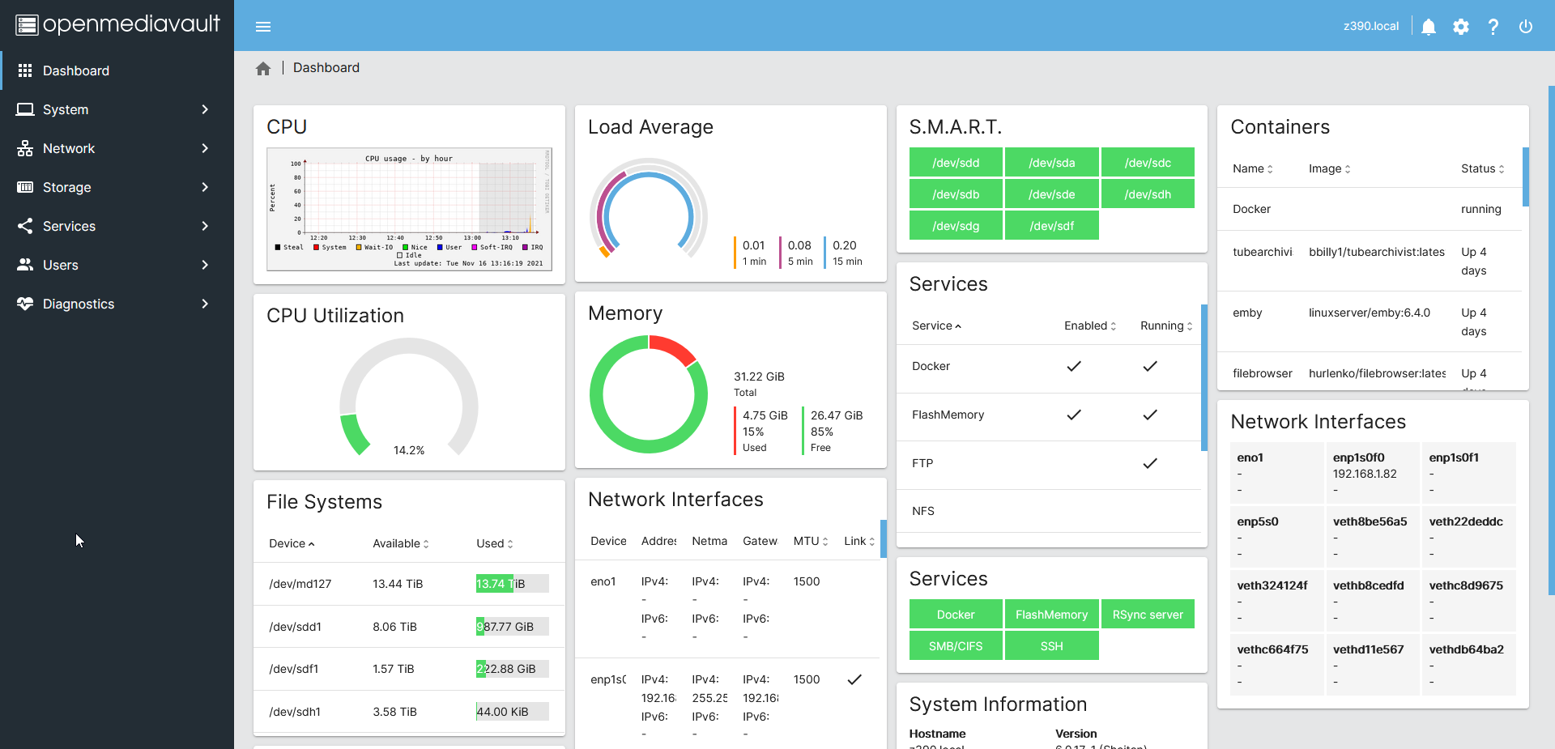Click the help question mark icon

1493,27
